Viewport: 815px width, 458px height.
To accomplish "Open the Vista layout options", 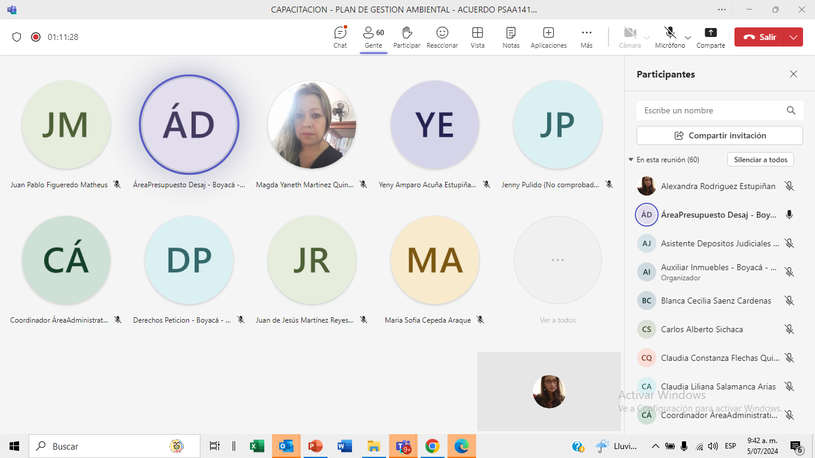I will 477,37.
